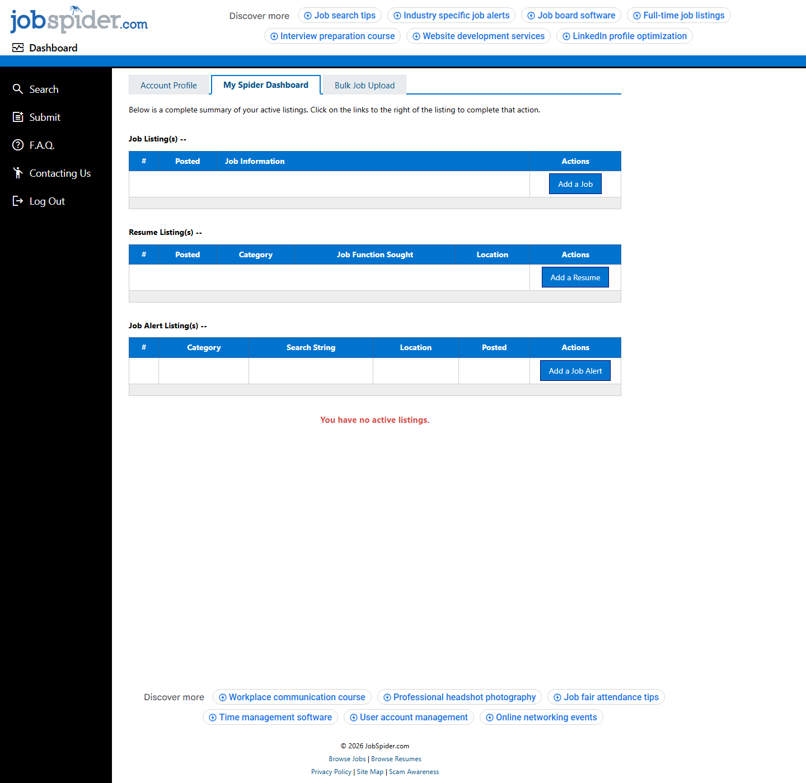The image size is (806, 783).
Task: Click the Add a Resume button
Action: [x=575, y=277]
